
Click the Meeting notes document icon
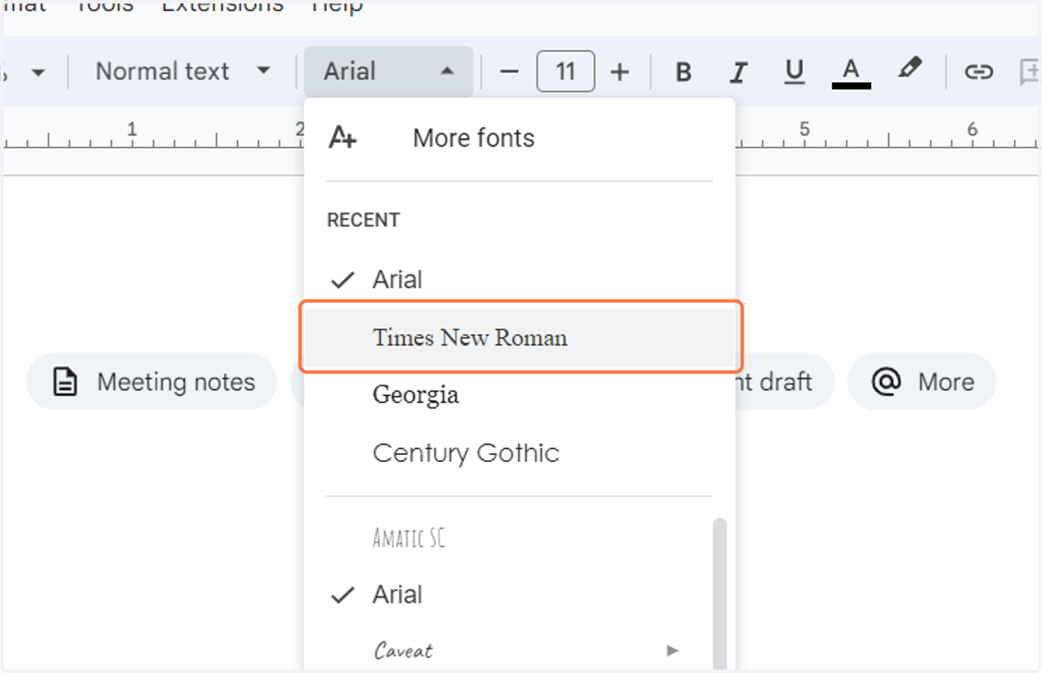[x=66, y=382]
